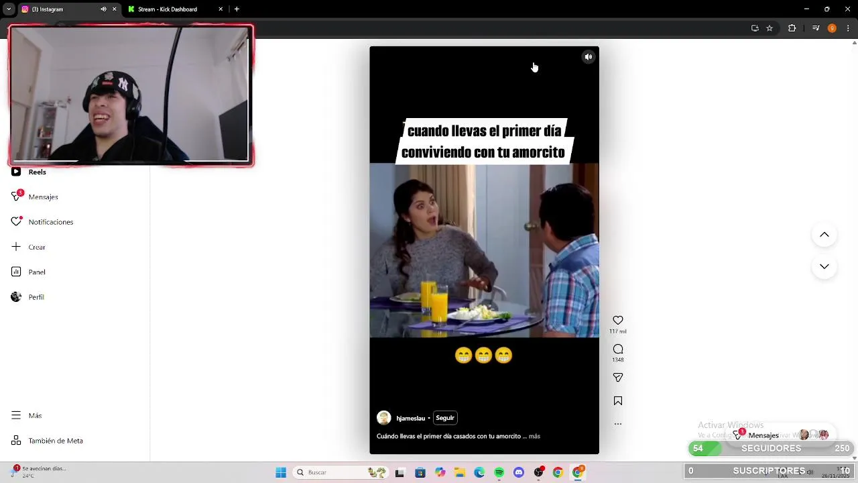Save the reel with the bookmark icon
Viewport: 858px width, 483px height.
[618, 401]
